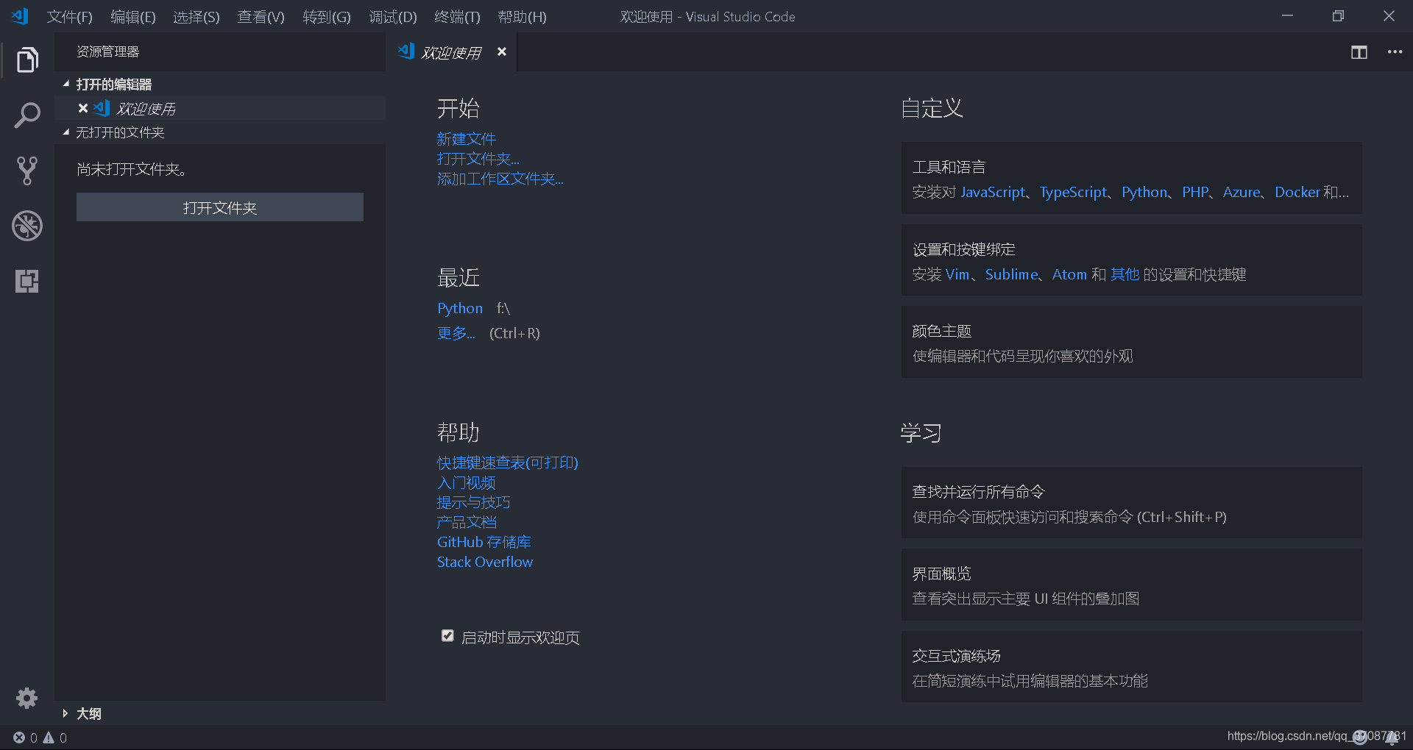Open the 帮助(H) menu
This screenshot has width=1413, height=750.
click(x=522, y=16)
